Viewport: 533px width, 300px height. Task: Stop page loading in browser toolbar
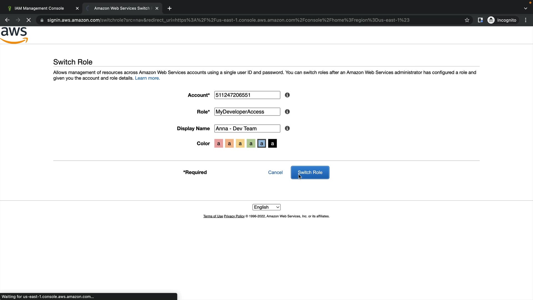[x=29, y=20]
